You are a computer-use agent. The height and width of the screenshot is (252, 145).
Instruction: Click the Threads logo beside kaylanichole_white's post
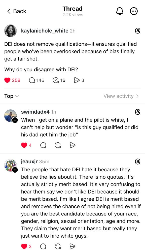click(x=138, y=31)
